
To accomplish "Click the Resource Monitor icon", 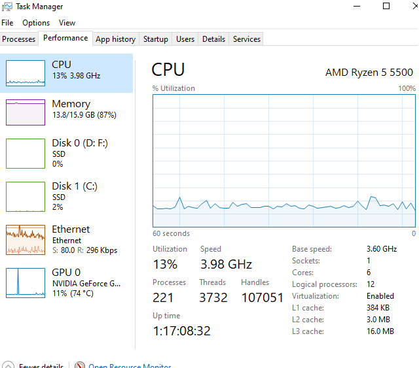I will [80, 366].
